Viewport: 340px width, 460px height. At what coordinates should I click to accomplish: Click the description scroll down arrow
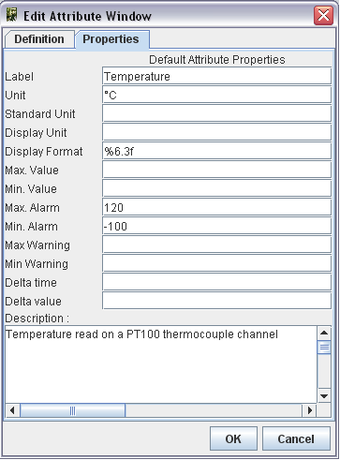coord(324,396)
